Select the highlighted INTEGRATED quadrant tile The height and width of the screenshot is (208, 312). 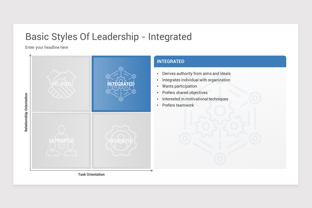121,84
